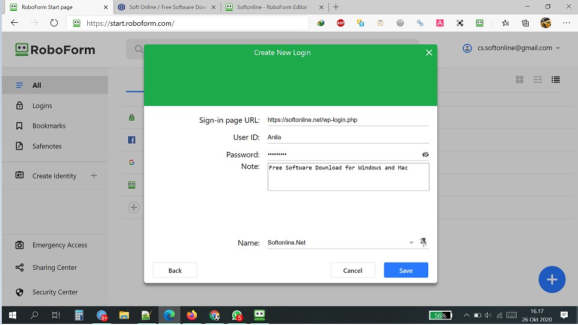578x325 pixels.
Task: Switch to Soft Online browser tab
Action: tap(167, 7)
